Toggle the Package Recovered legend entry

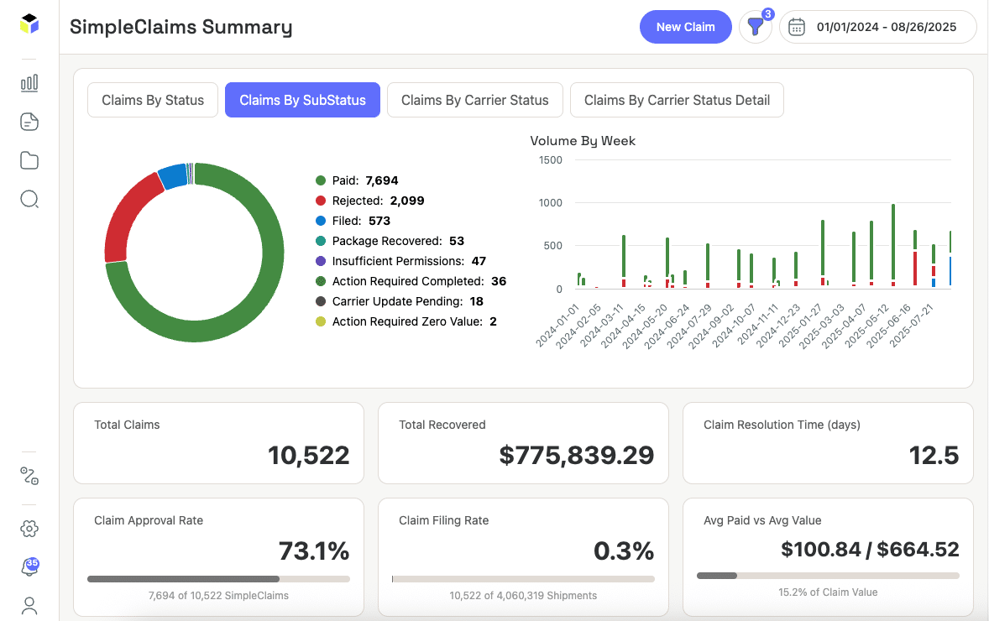[390, 241]
